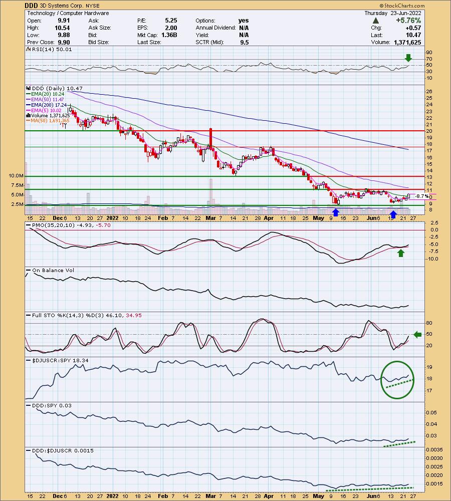Click the EPS value 2.00
Screen dimensions: 451x501
coord(171,28)
